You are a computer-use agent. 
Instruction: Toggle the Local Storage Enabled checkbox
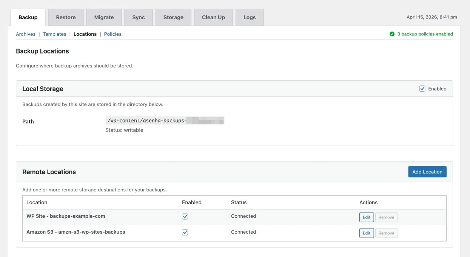pyautogui.click(x=422, y=89)
